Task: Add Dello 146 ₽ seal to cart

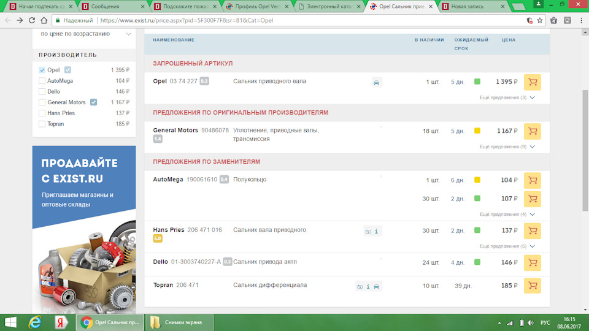Action: pyautogui.click(x=533, y=263)
